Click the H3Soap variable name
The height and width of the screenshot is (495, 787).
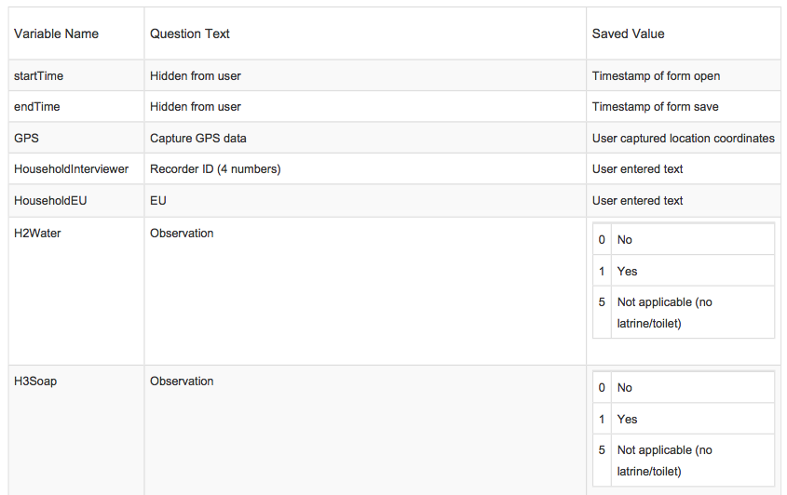tap(35, 381)
